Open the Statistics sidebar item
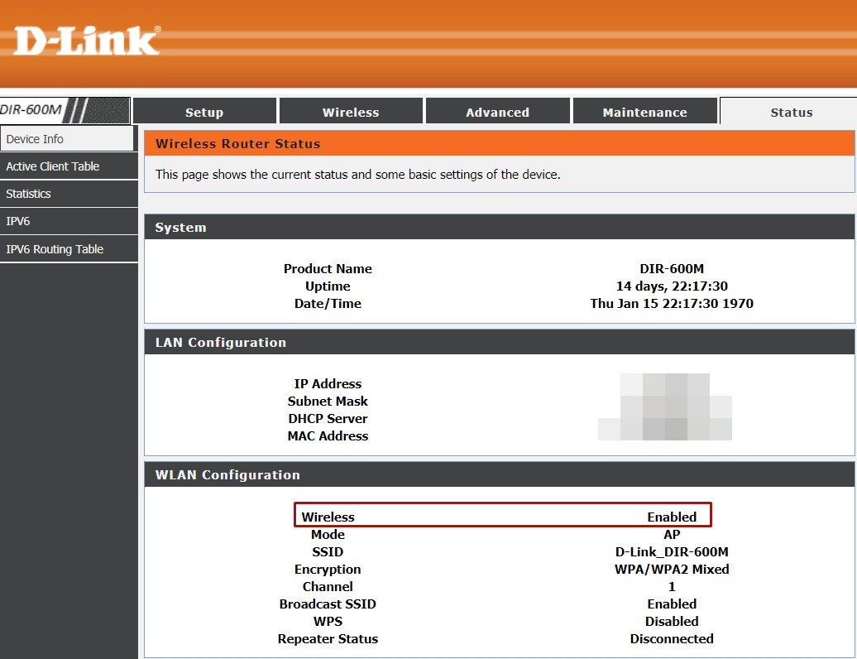This screenshot has height=659, width=857. coord(69,194)
